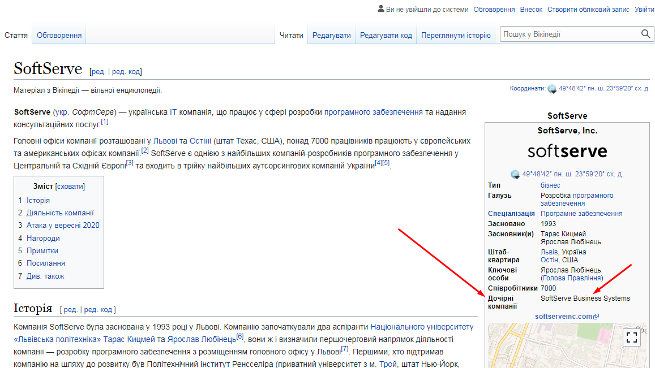Open the Редагувати код tab

(x=386, y=36)
